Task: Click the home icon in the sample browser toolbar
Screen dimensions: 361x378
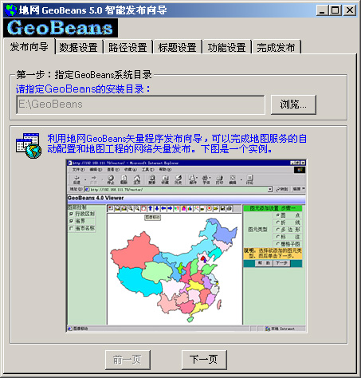Action: (x=137, y=179)
